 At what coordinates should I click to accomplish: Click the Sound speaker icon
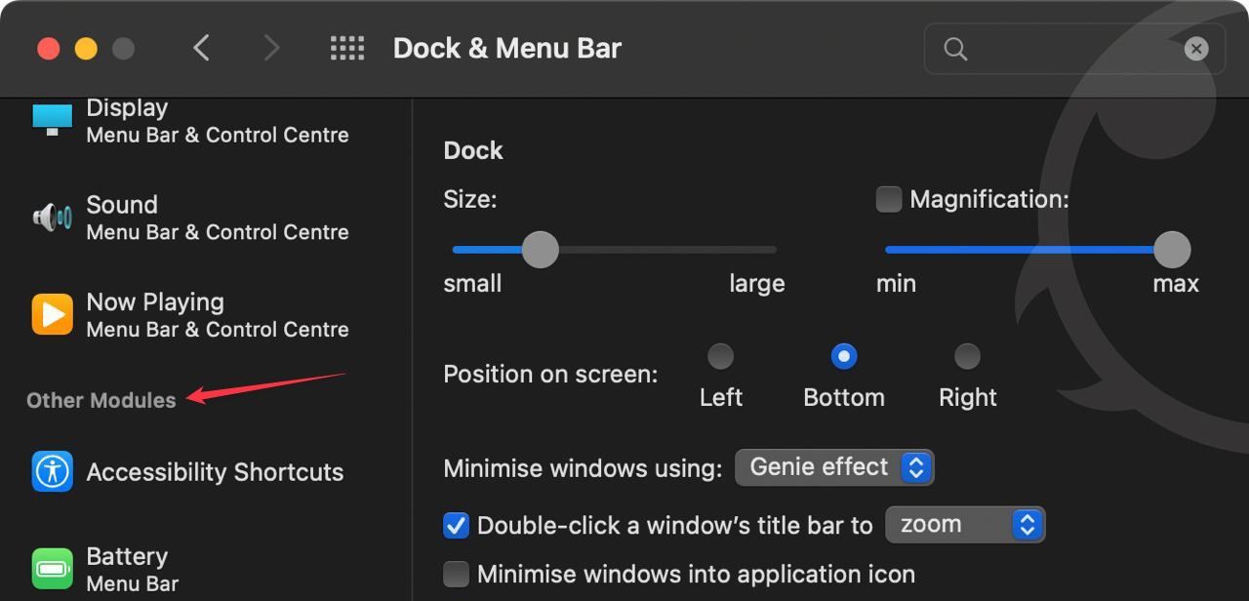pyautogui.click(x=52, y=217)
